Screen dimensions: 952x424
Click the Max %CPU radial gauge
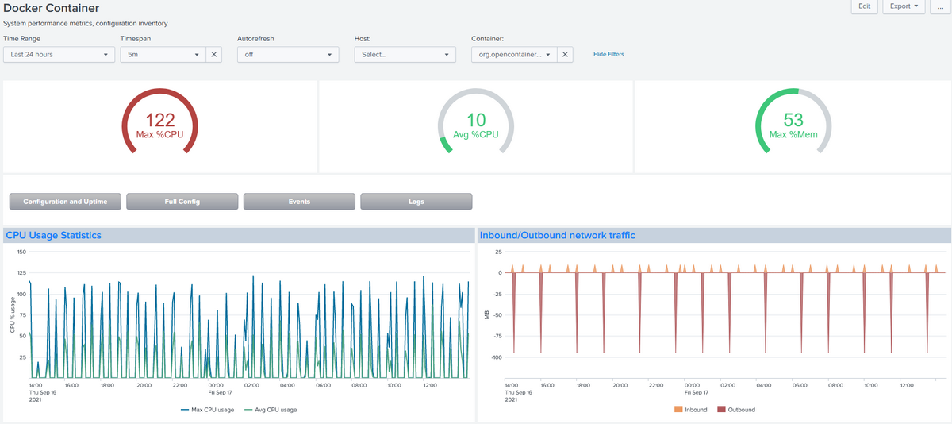[x=159, y=125]
